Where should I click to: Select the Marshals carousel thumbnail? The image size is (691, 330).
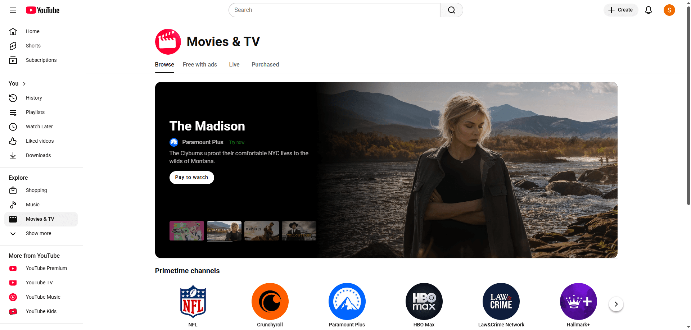click(x=262, y=231)
